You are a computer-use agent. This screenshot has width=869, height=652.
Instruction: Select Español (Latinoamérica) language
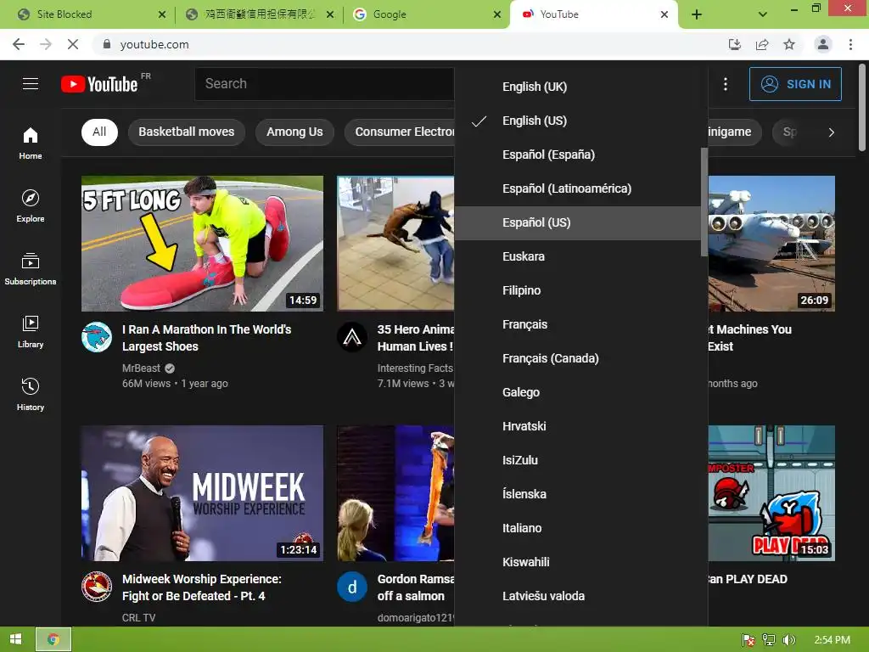(577, 188)
